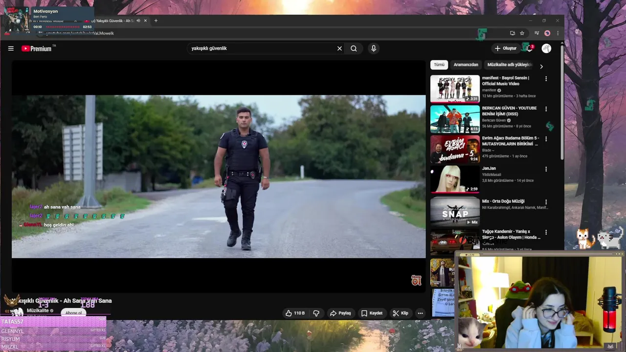
Task: Go to YouTube Premium home logo
Action: (37, 48)
